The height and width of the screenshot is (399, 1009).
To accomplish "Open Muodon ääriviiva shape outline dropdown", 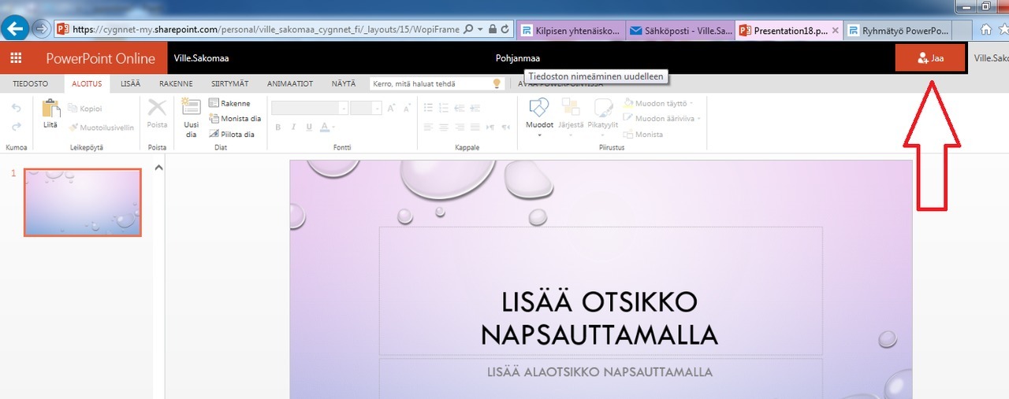I will (662, 119).
